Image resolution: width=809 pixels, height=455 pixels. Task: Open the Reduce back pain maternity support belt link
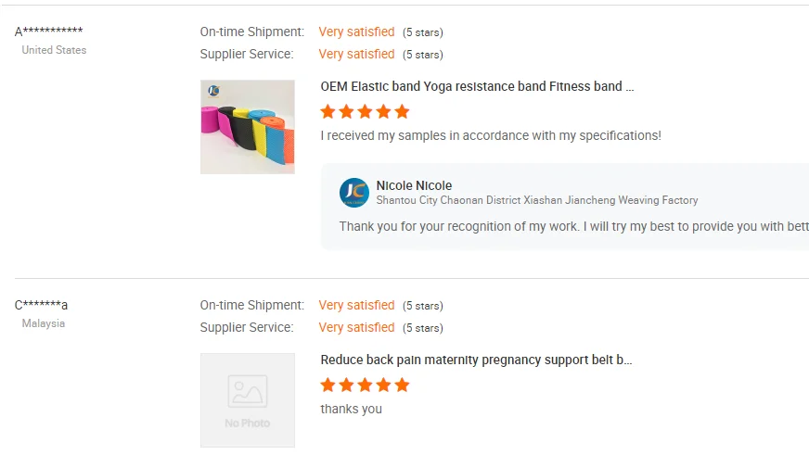point(476,360)
